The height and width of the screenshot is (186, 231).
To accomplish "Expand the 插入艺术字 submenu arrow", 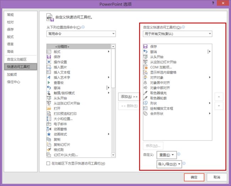I will pyautogui.click(x=109, y=77).
